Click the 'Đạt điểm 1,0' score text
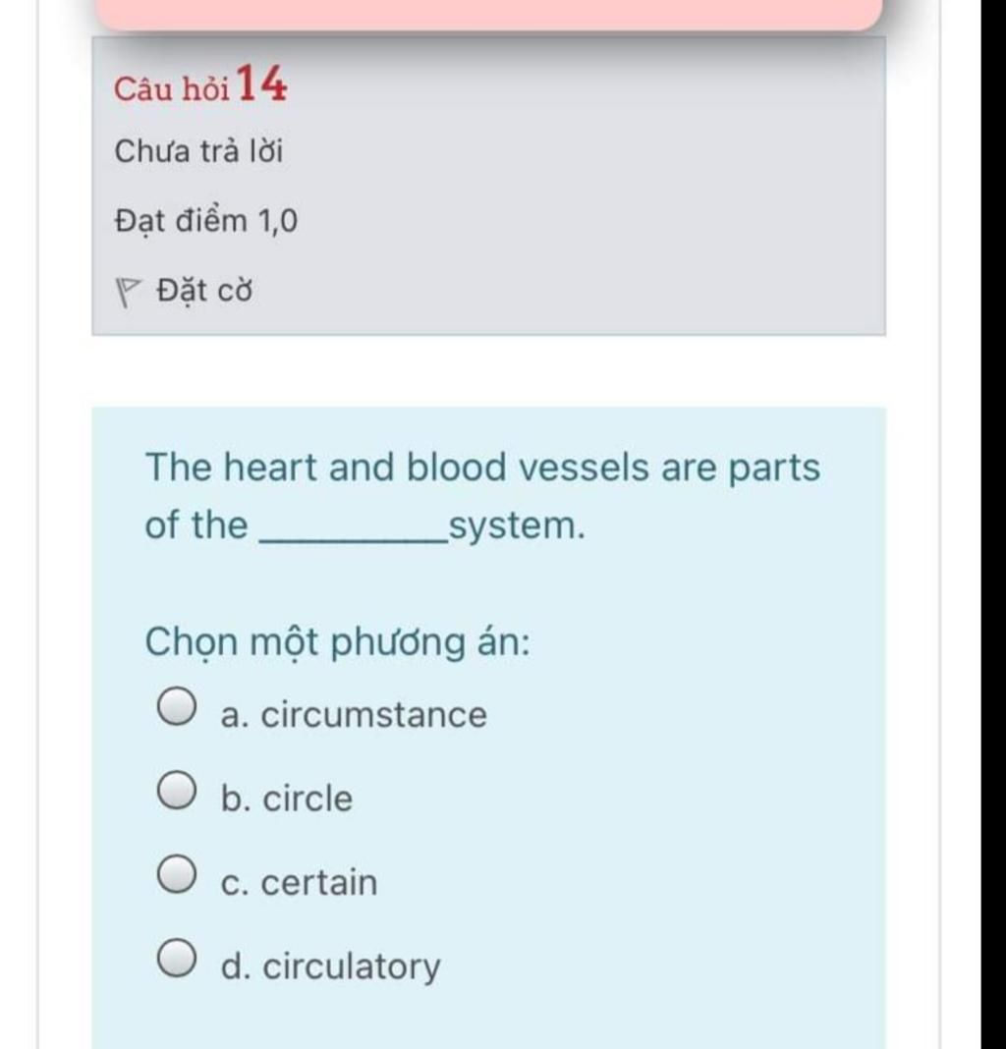 pos(206,221)
